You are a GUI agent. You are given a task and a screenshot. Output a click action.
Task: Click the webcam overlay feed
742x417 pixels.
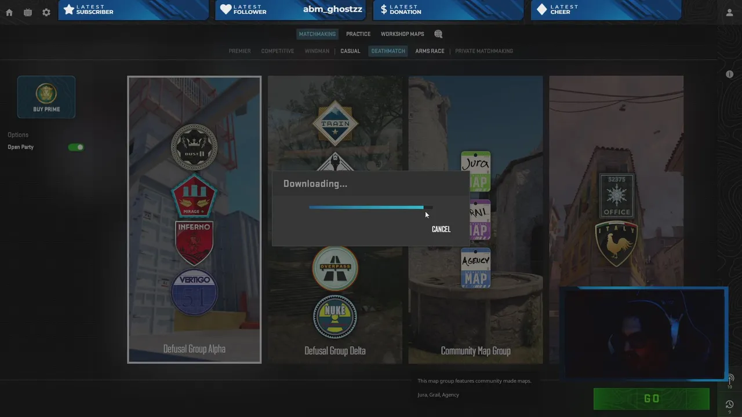pos(644,333)
